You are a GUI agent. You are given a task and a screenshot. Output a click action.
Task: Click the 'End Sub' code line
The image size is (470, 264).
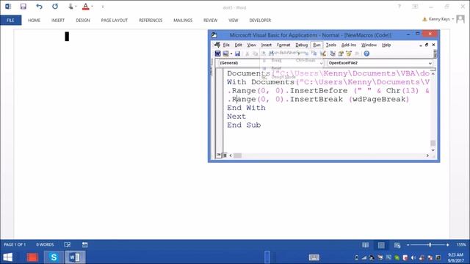(x=244, y=125)
